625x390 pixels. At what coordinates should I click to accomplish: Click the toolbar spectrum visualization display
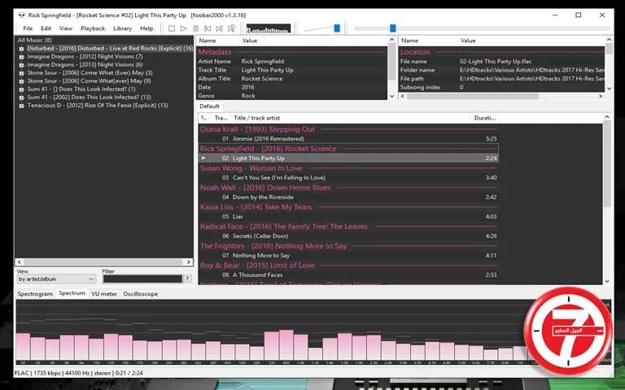point(269,28)
